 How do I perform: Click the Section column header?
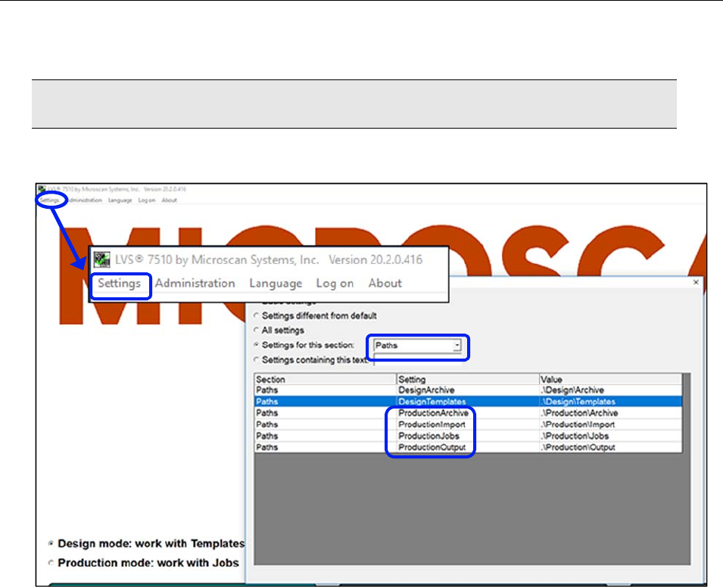point(325,379)
